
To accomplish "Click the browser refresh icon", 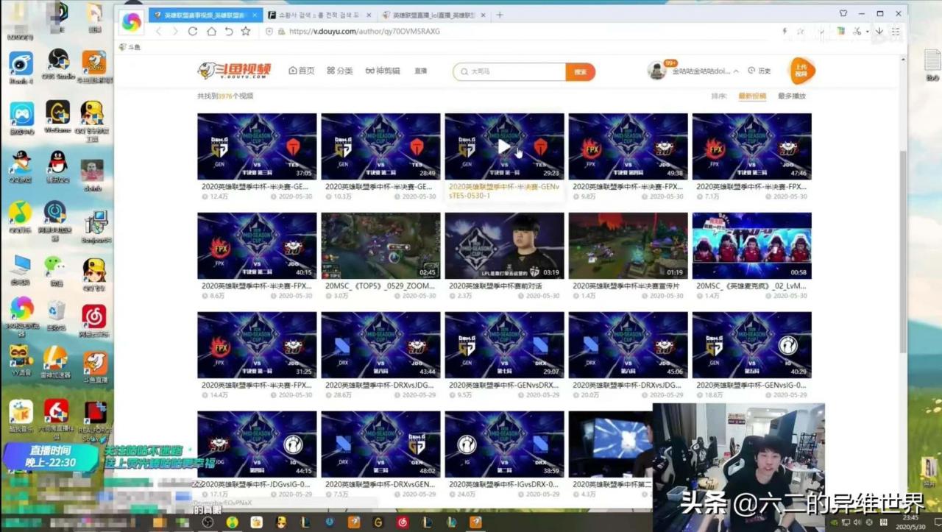I will (x=193, y=31).
